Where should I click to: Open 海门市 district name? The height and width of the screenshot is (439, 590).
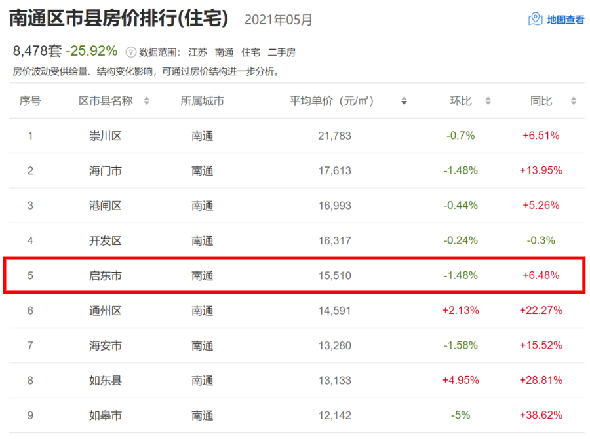click(x=106, y=170)
